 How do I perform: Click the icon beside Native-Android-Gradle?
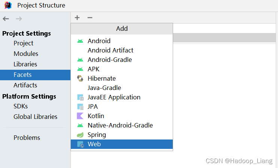point(80,125)
